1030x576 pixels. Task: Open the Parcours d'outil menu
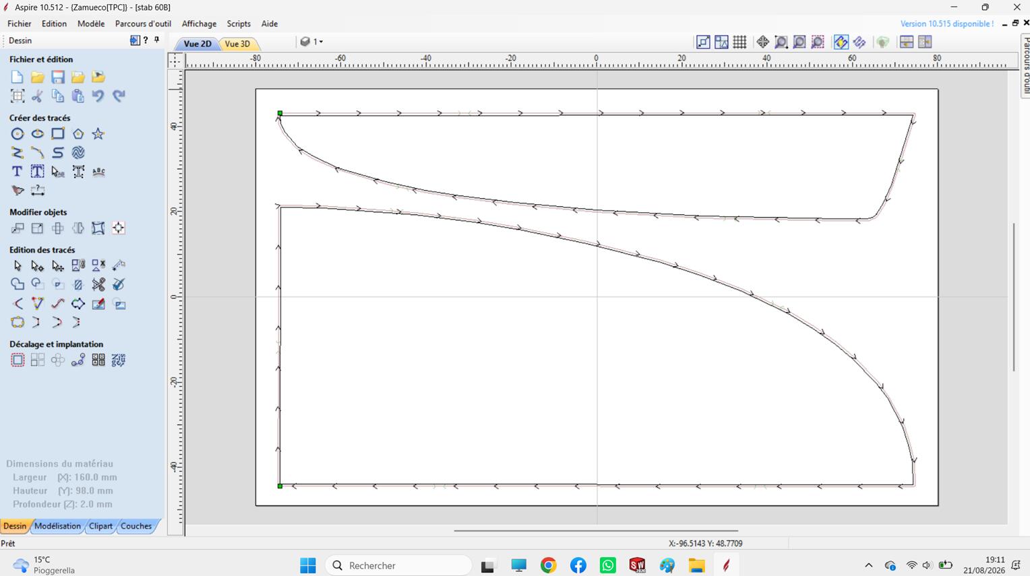(143, 24)
